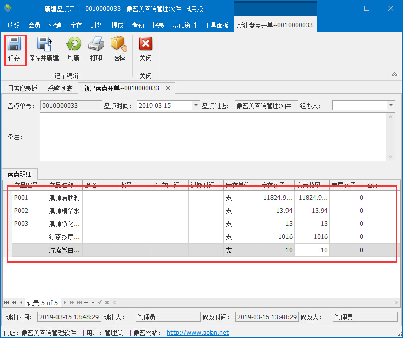This screenshot has height=338, width=403.
Task: Jump to first record in navigator
Action: [7, 302]
